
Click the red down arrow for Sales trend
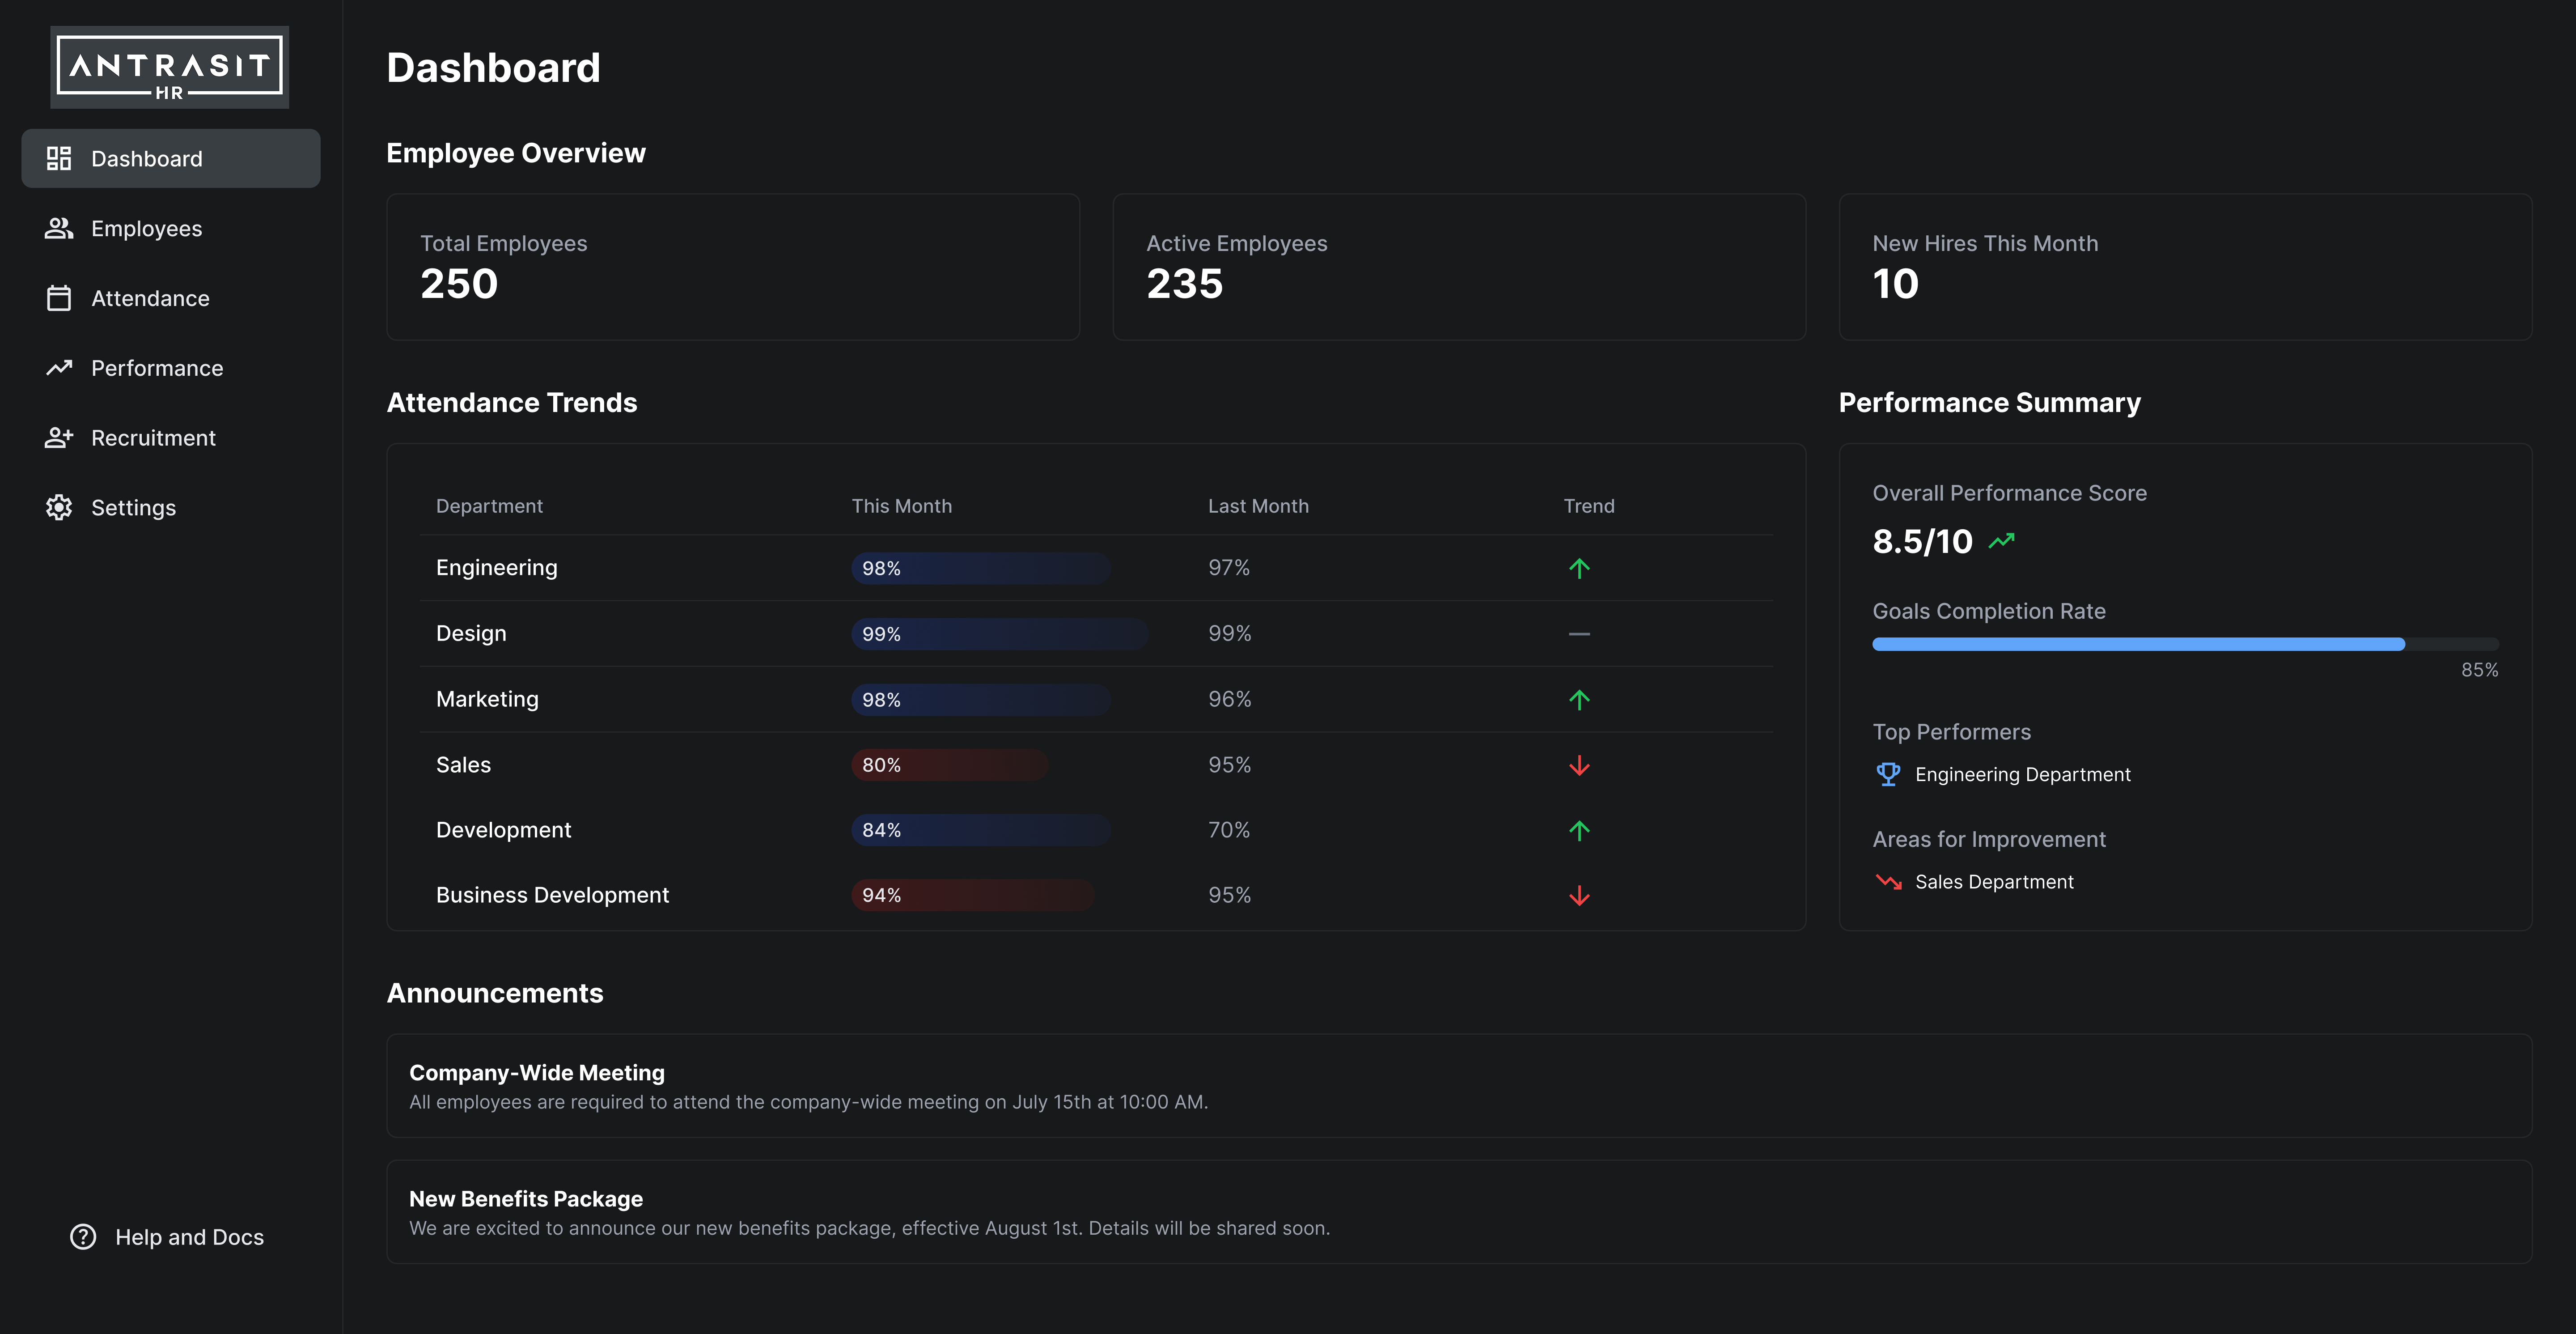[1579, 765]
